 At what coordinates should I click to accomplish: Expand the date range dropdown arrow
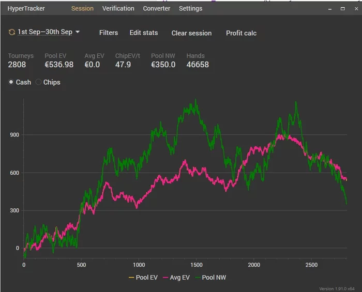[78, 32]
